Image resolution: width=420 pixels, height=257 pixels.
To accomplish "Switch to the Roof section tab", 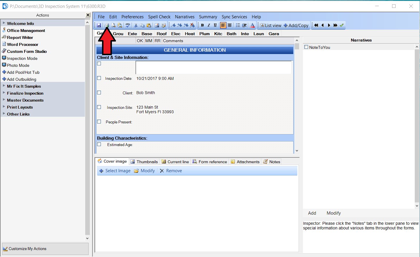I will pos(162,34).
